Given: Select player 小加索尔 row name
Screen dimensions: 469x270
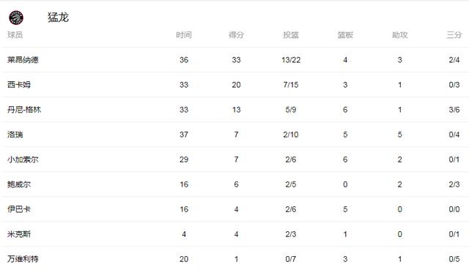Looking at the screenshot, I should pos(23,160).
